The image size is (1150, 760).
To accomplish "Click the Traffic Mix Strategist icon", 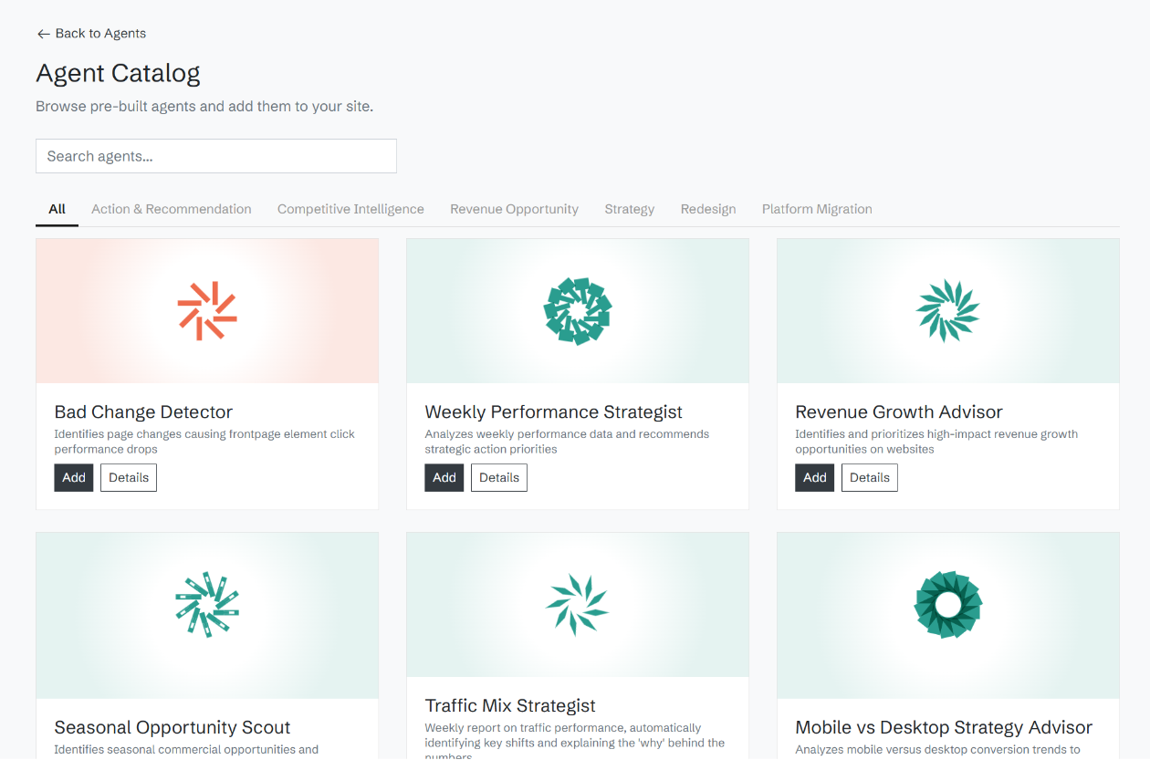I will click(578, 605).
